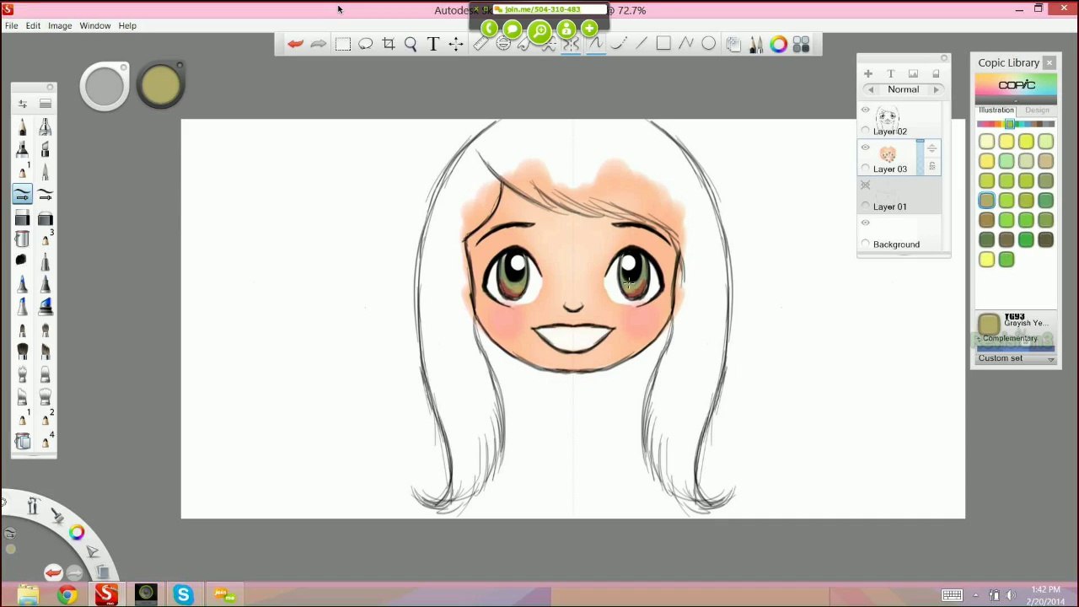Add a new layer with plus icon
This screenshot has width=1079, height=607.
[x=867, y=74]
